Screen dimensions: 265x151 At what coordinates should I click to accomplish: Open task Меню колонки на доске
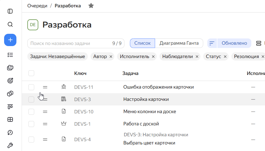150,111
